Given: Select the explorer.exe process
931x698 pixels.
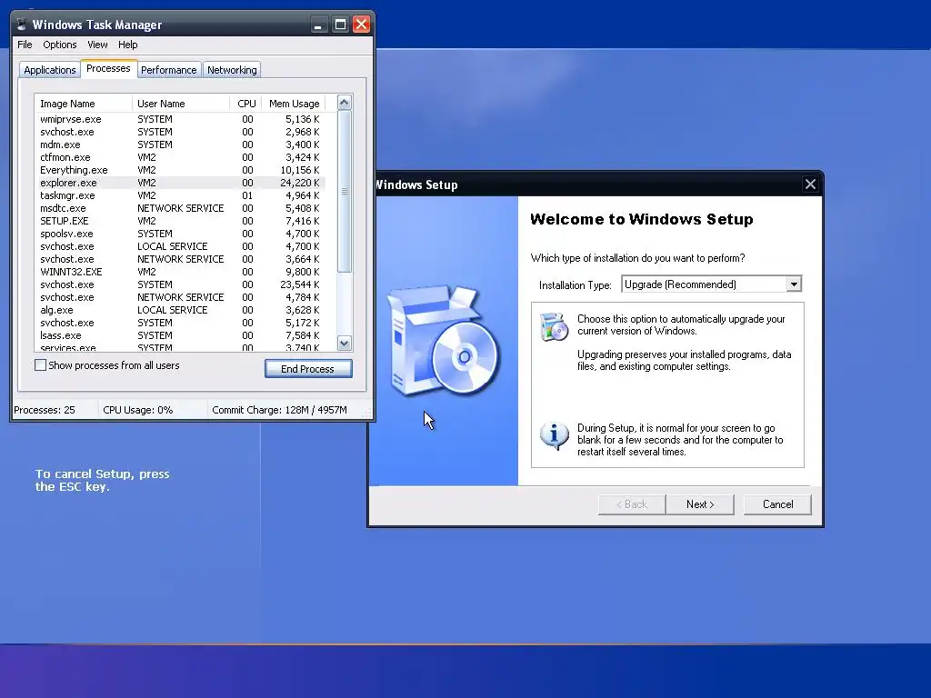Looking at the screenshot, I should (180, 183).
